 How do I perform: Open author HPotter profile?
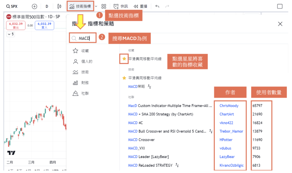pos(226,140)
